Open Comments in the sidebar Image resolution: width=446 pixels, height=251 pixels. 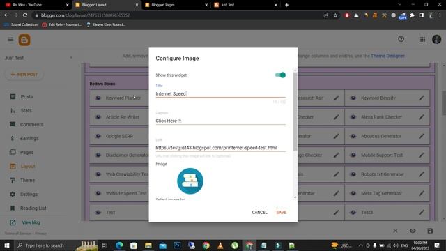(x=31, y=124)
